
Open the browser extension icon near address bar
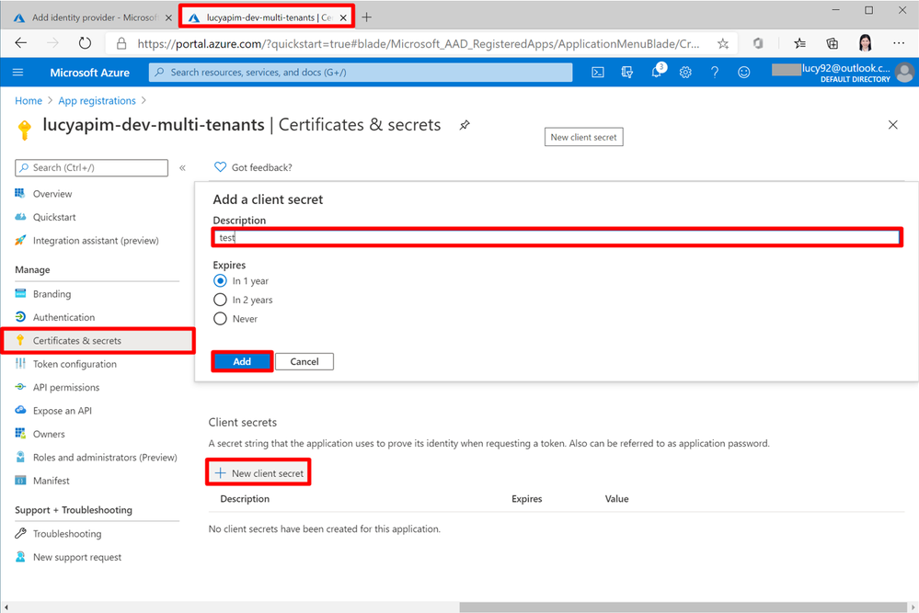758,43
